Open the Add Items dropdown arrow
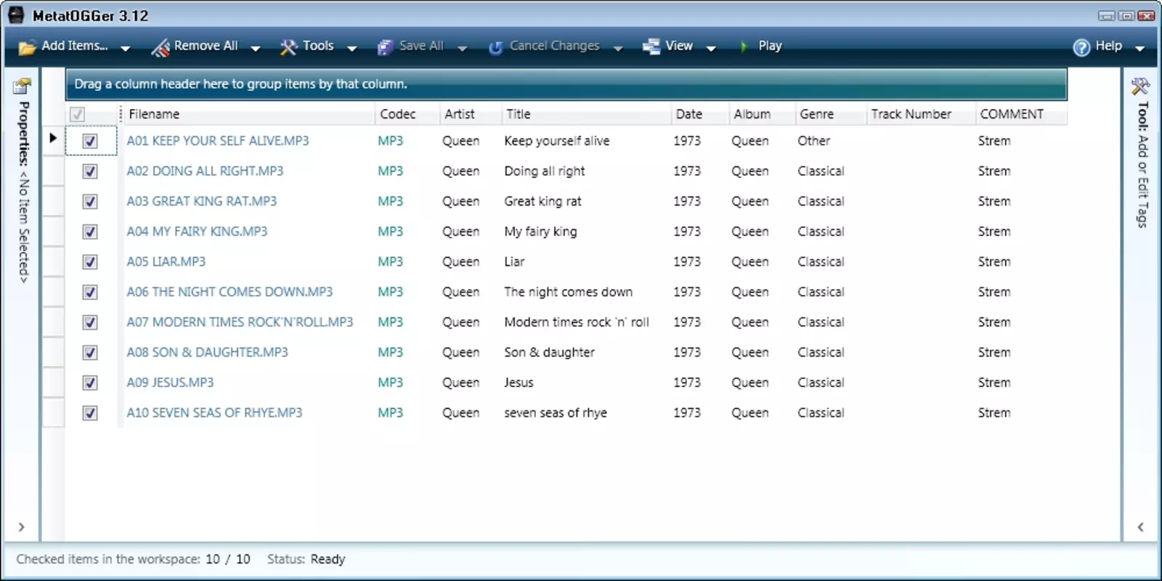 [x=125, y=49]
